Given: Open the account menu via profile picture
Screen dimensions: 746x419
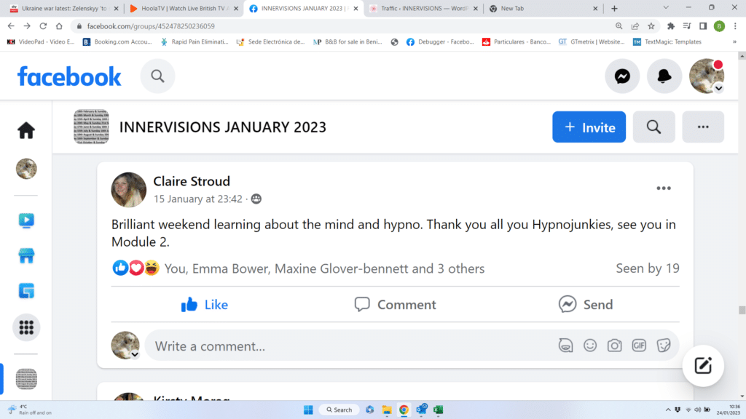Looking at the screenshot, I should pyautogui.click(x=706, y=76).
